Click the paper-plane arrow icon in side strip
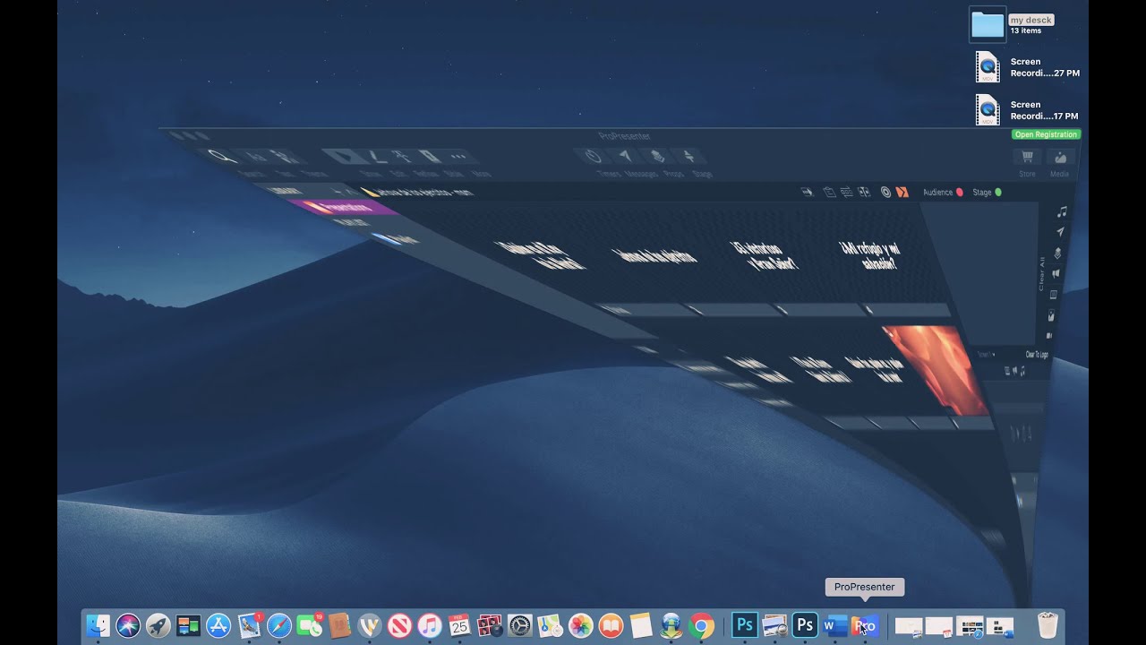Image resolution: width=1146 pixels, height=645 pixels. pyautogui.click(x=1060, y=232)
